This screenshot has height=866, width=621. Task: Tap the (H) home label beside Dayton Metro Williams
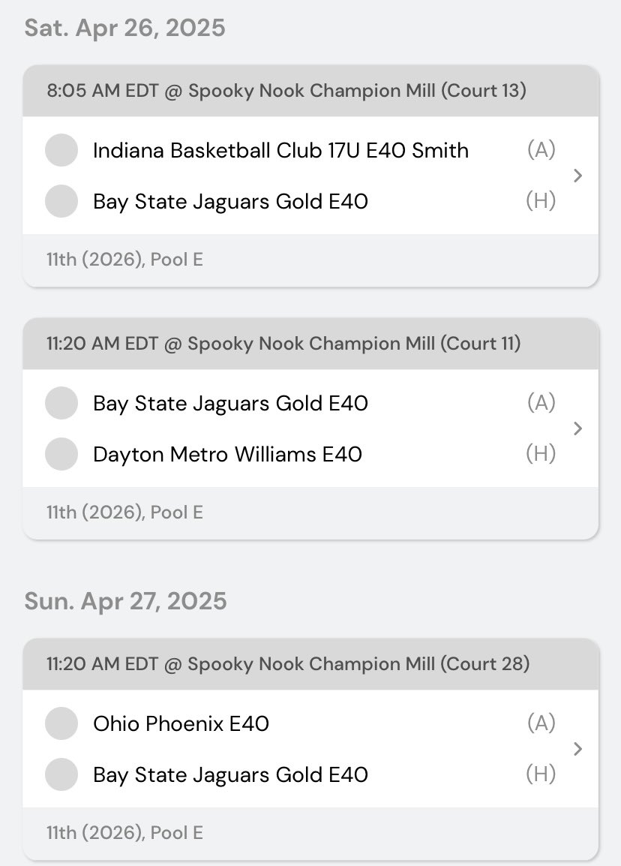tap(541, 454)
